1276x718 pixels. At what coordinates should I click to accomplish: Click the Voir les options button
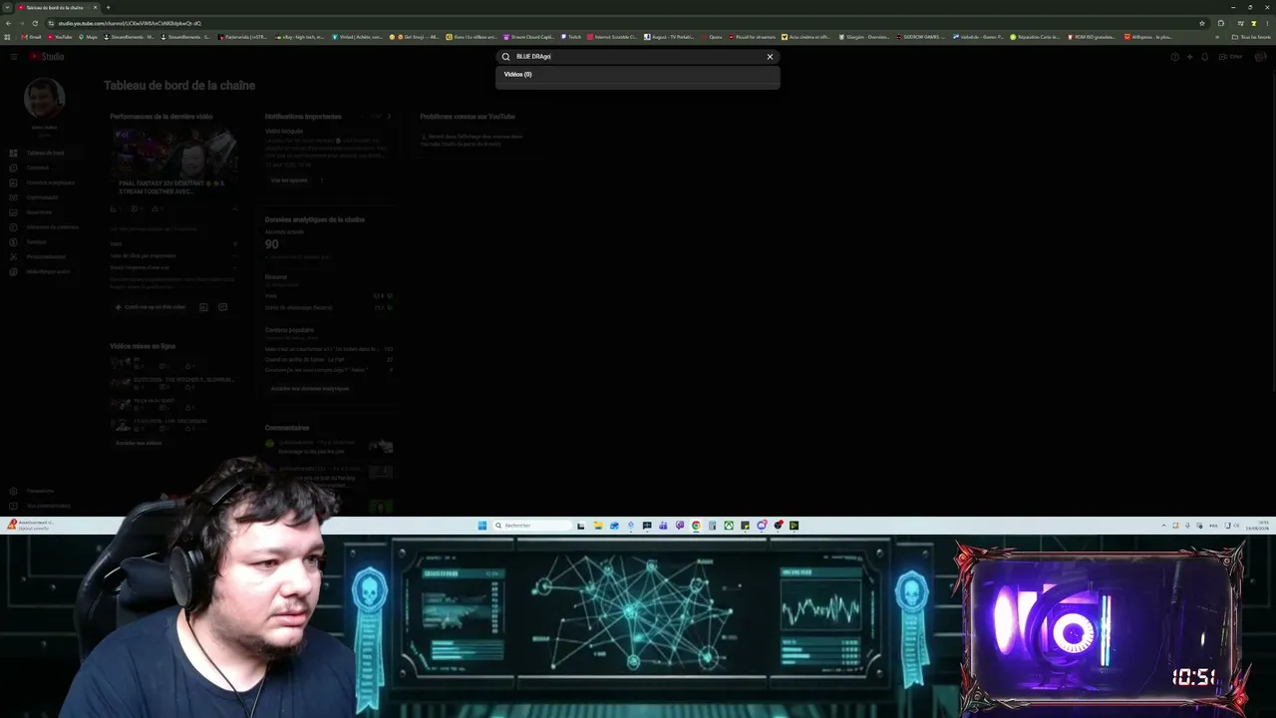click(x=289, y=180)
